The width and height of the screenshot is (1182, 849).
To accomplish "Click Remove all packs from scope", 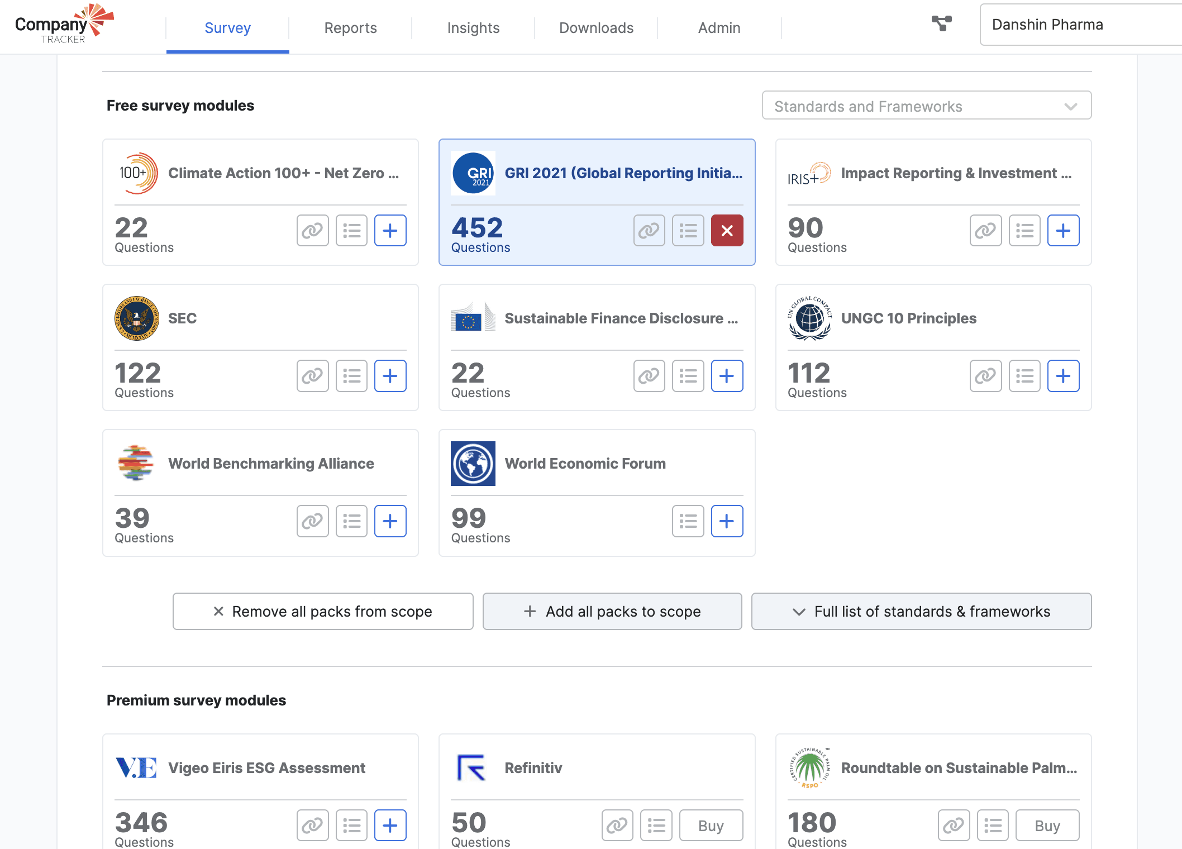I will tap(323, 611).
